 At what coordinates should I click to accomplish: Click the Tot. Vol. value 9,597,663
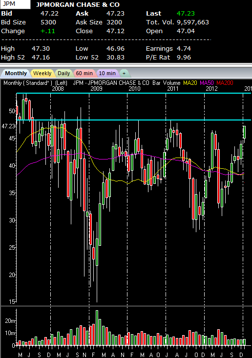coord(193,22)
